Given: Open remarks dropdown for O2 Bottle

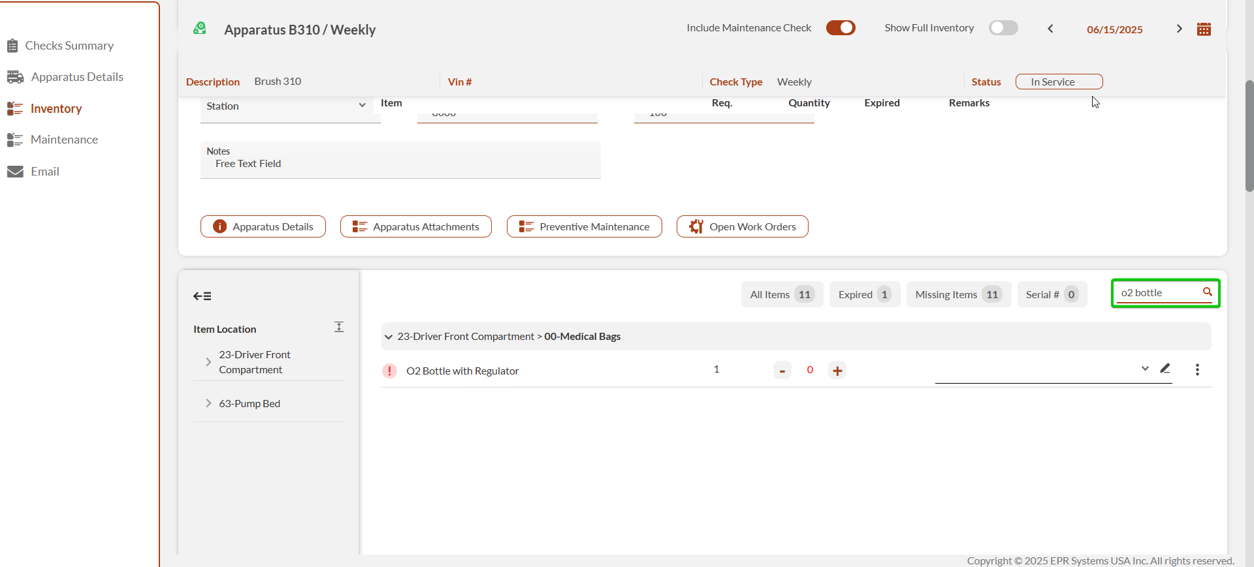Looking at the screenshot, I should coord(1144,369).
